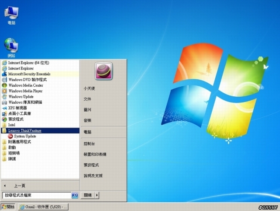Click the Windows 傳真和掃描 icon
The image size is (280, 211).
click(x=4, y=102)
